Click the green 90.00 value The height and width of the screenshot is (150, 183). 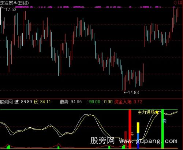click(x=95, y=102)
